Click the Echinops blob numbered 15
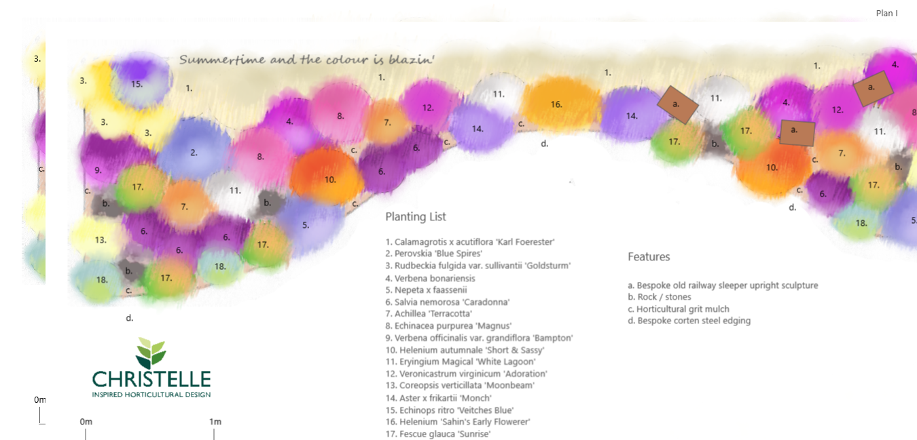Screen dimensions: 917x440 (x=138, y=83)
